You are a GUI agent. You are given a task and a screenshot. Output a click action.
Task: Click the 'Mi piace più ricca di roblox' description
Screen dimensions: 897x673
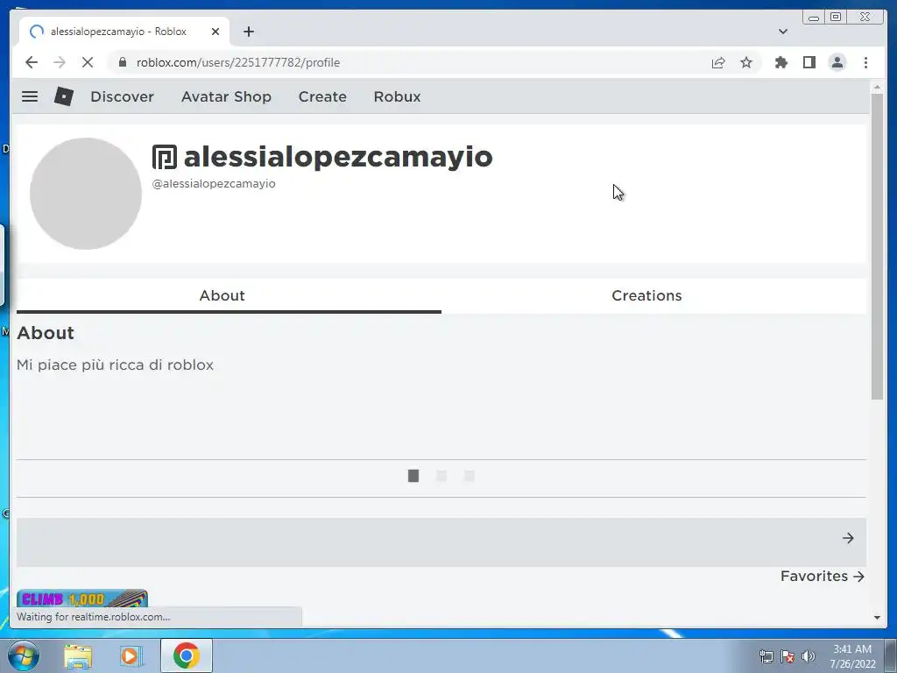115,365
